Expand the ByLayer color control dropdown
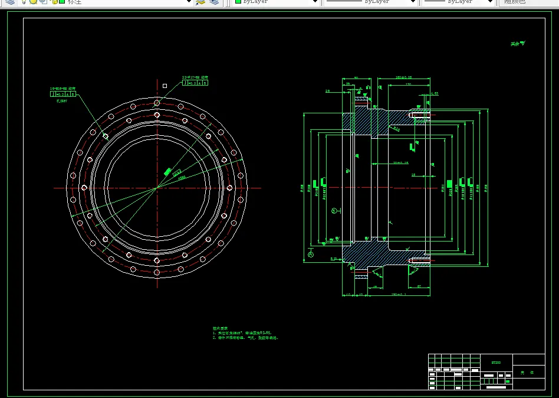 coord(315,2)
